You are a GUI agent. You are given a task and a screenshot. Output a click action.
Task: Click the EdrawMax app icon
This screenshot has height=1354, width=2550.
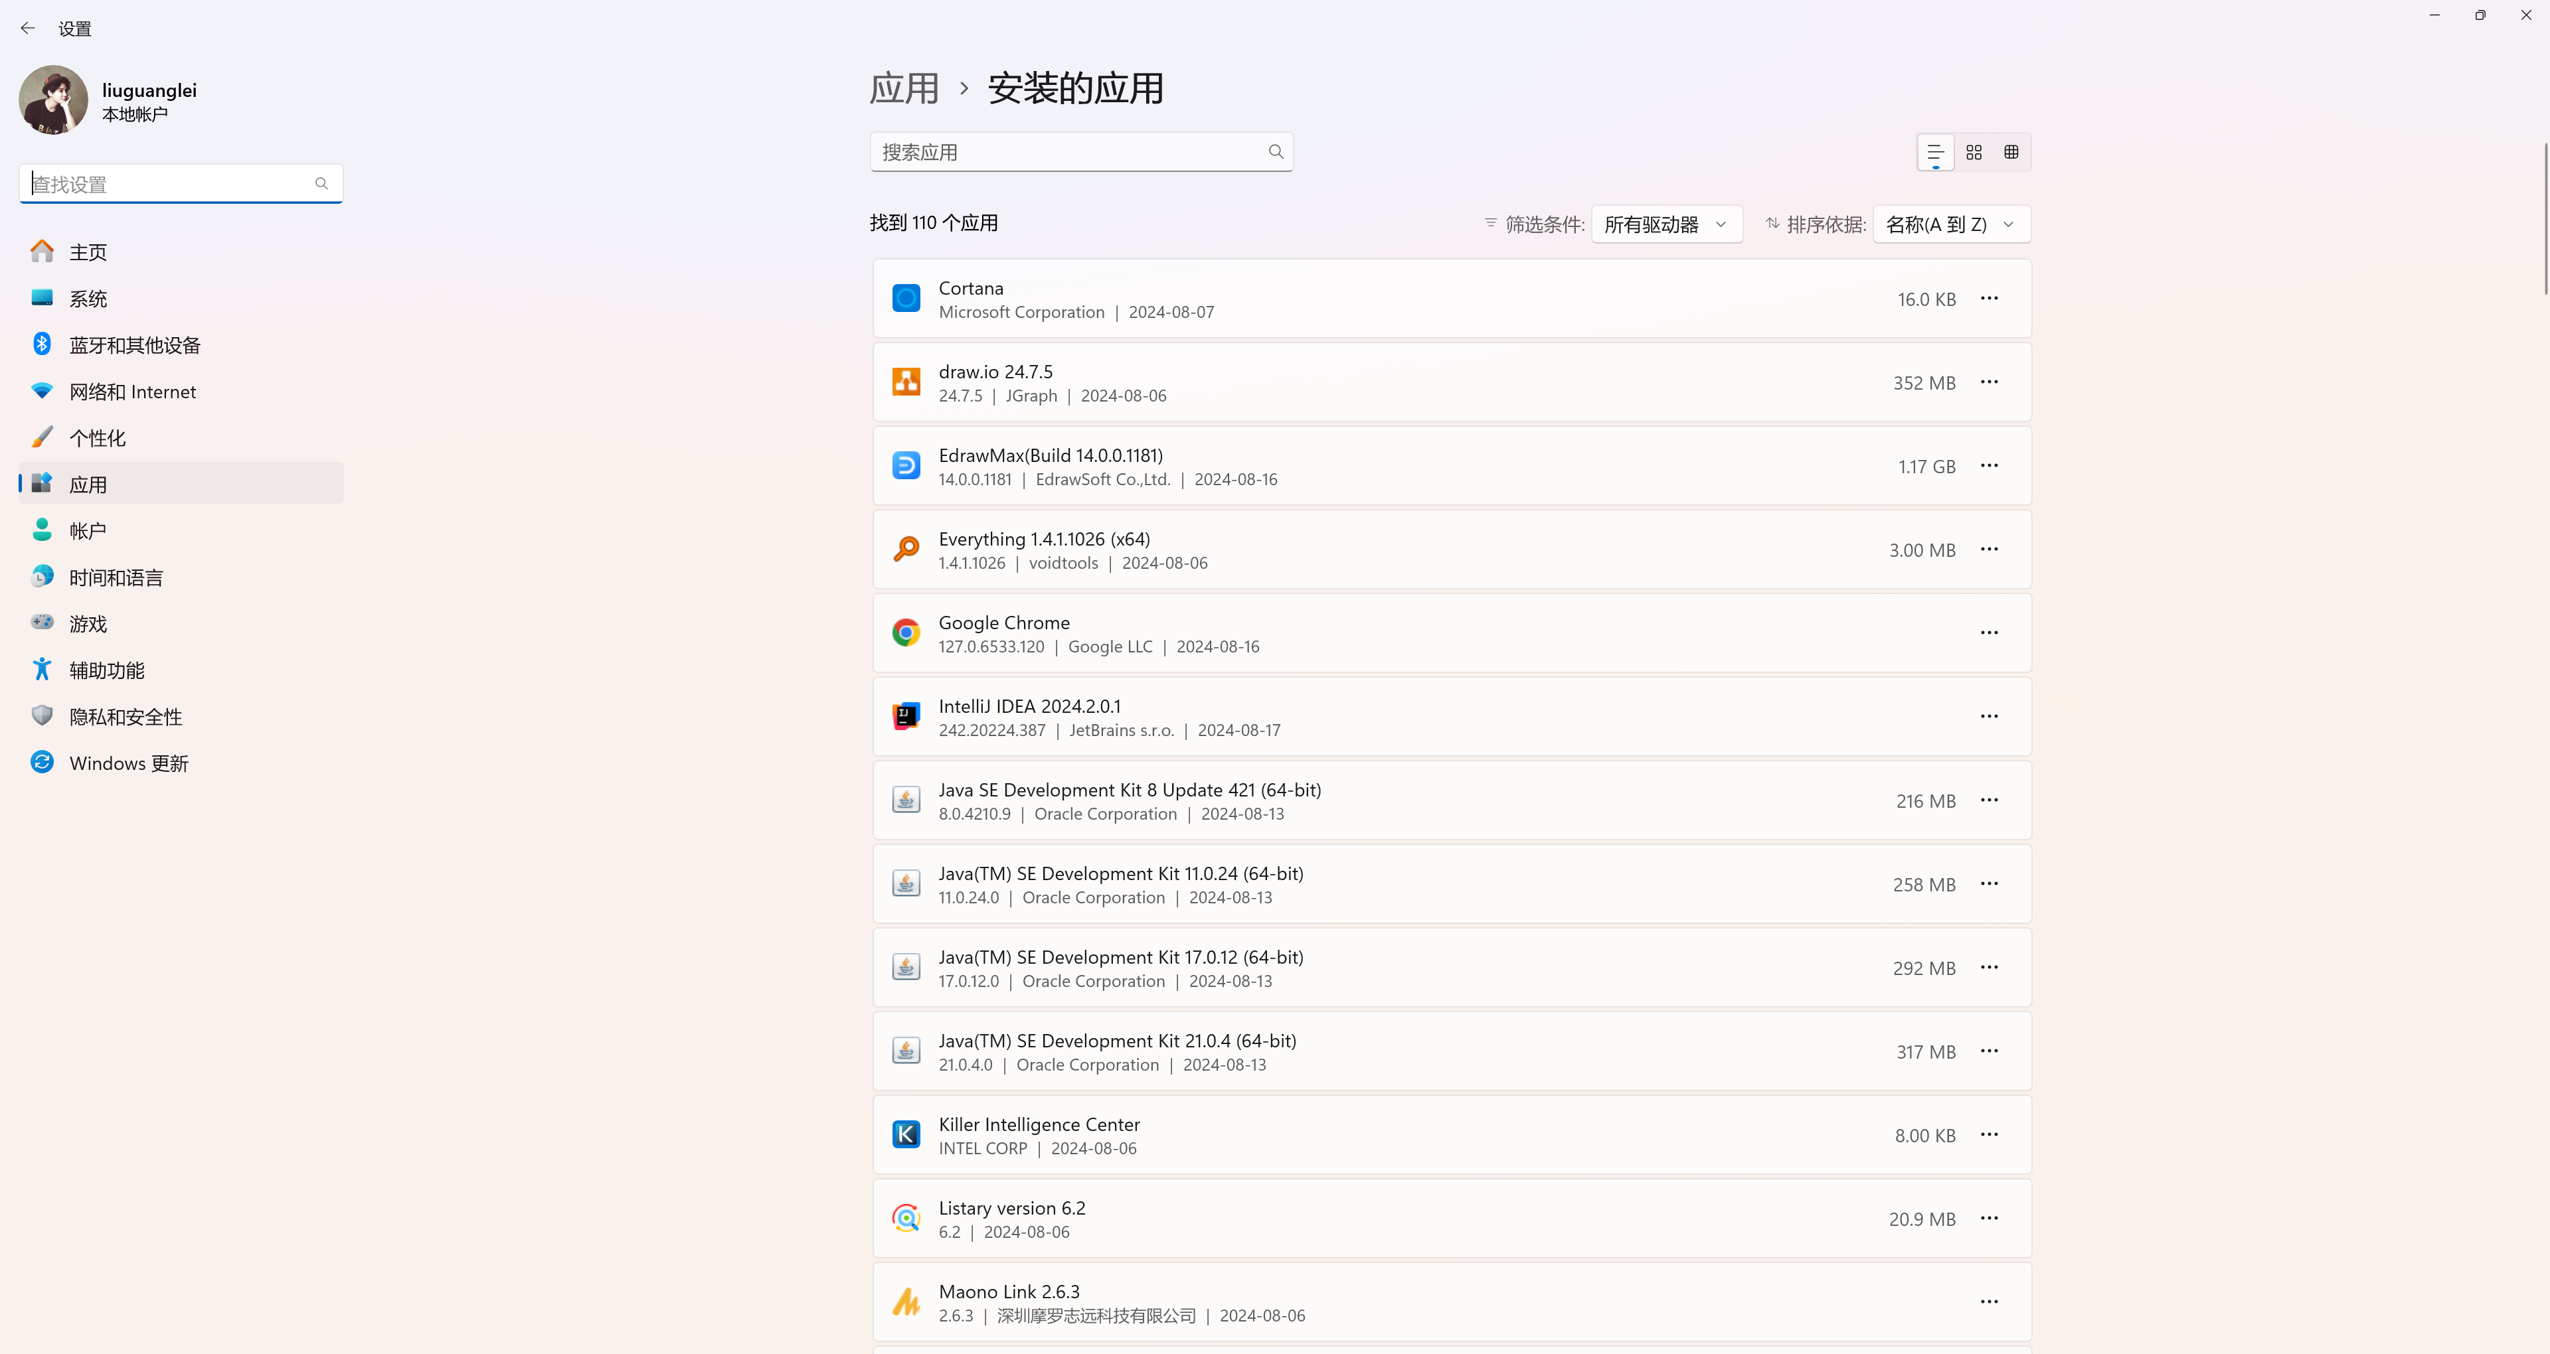[906, 465]
